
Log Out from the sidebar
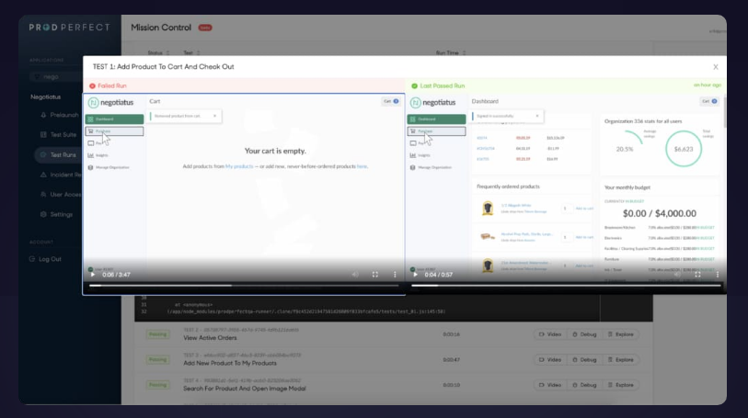click(x=45, y=259)
